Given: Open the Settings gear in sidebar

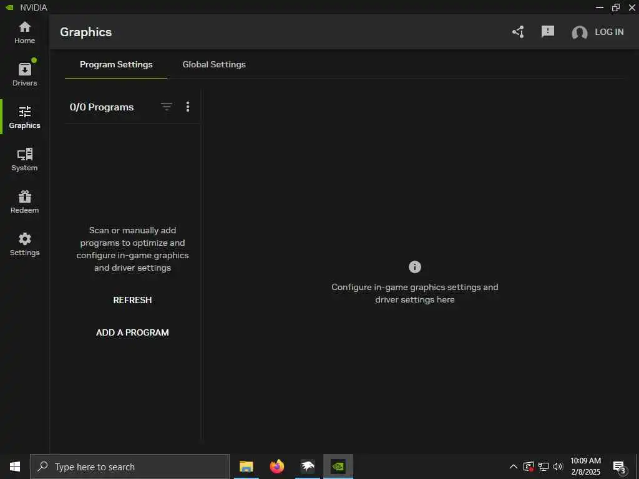Looking at the screenshot, I should tap(24, 244).
